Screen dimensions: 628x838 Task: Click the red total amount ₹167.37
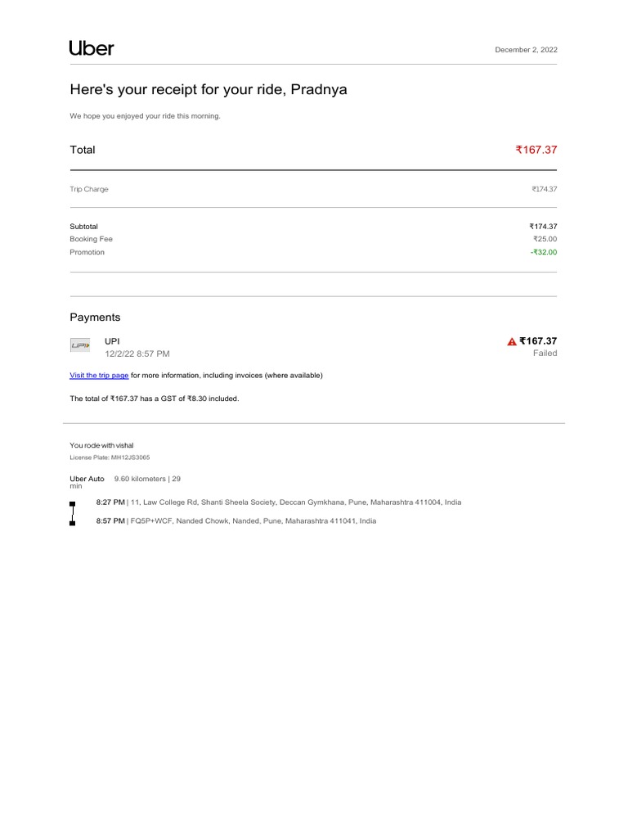[x=536, y=150]
